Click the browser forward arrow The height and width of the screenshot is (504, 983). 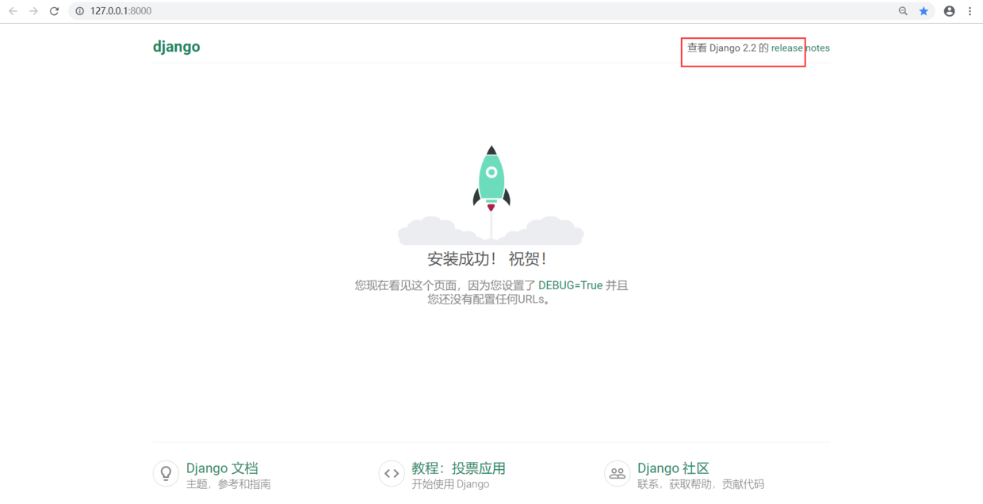(x=33, y=11)
